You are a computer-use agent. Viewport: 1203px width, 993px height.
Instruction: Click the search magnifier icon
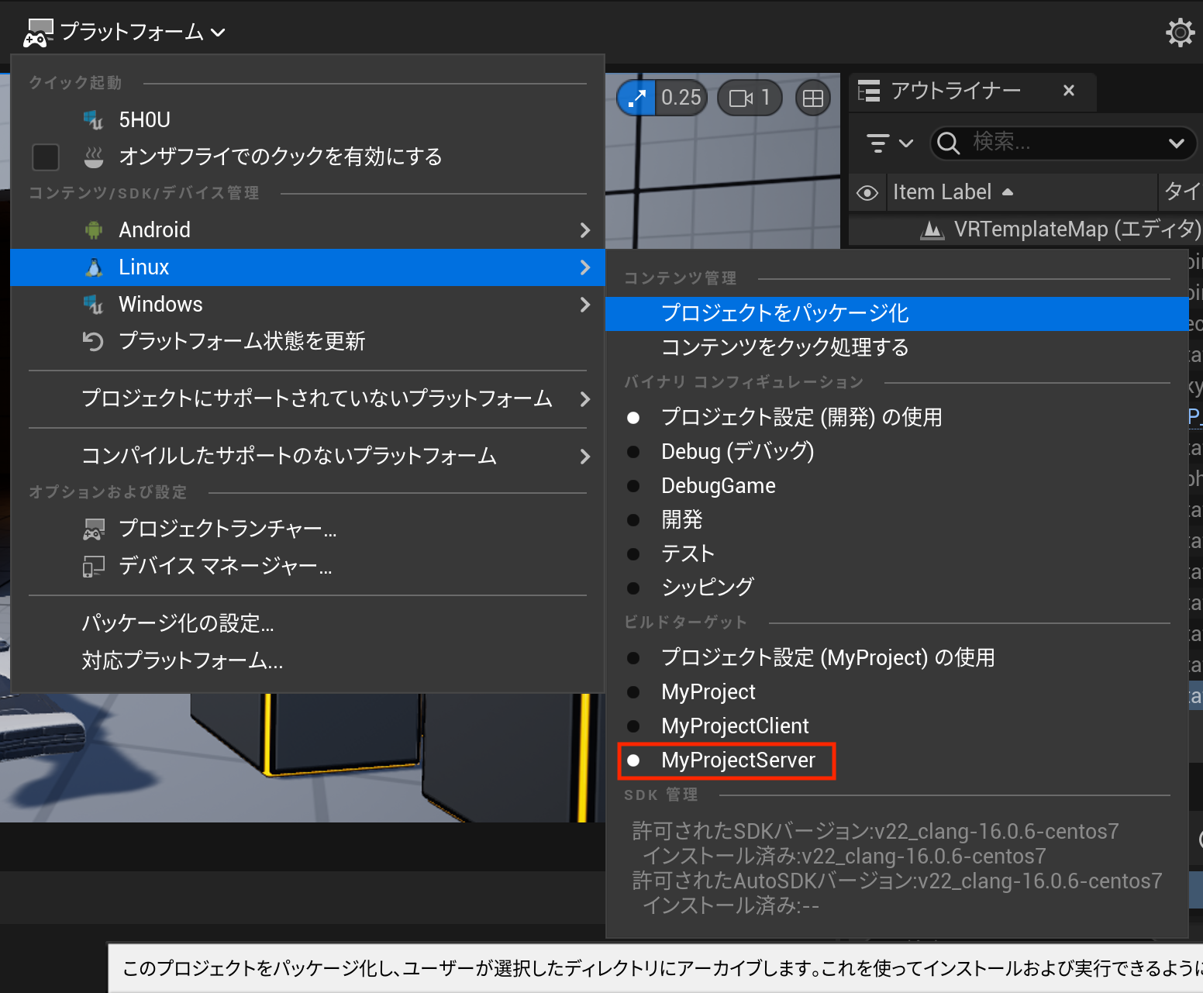[949, 143]
